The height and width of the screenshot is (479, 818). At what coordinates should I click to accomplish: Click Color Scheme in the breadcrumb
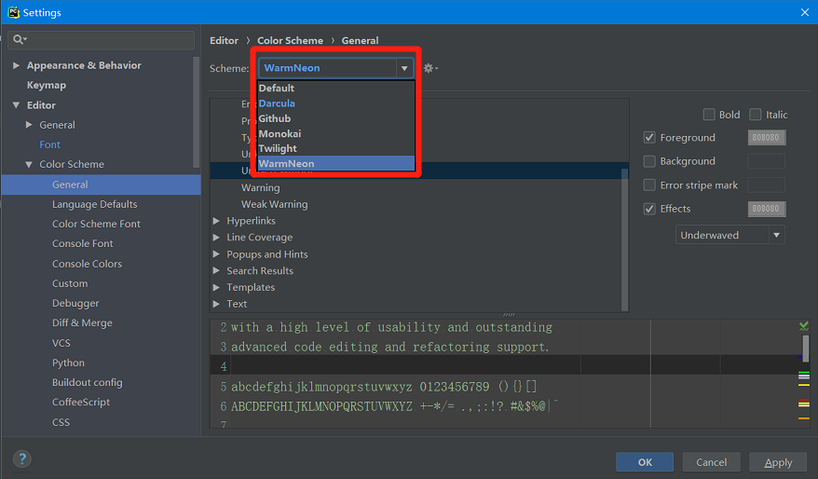(x=290, y=41)
